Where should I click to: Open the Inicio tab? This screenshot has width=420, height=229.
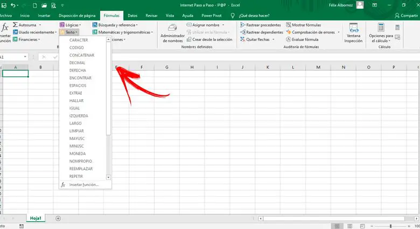point(25,16)
